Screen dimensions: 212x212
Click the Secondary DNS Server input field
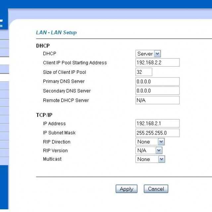click(158, 91)
